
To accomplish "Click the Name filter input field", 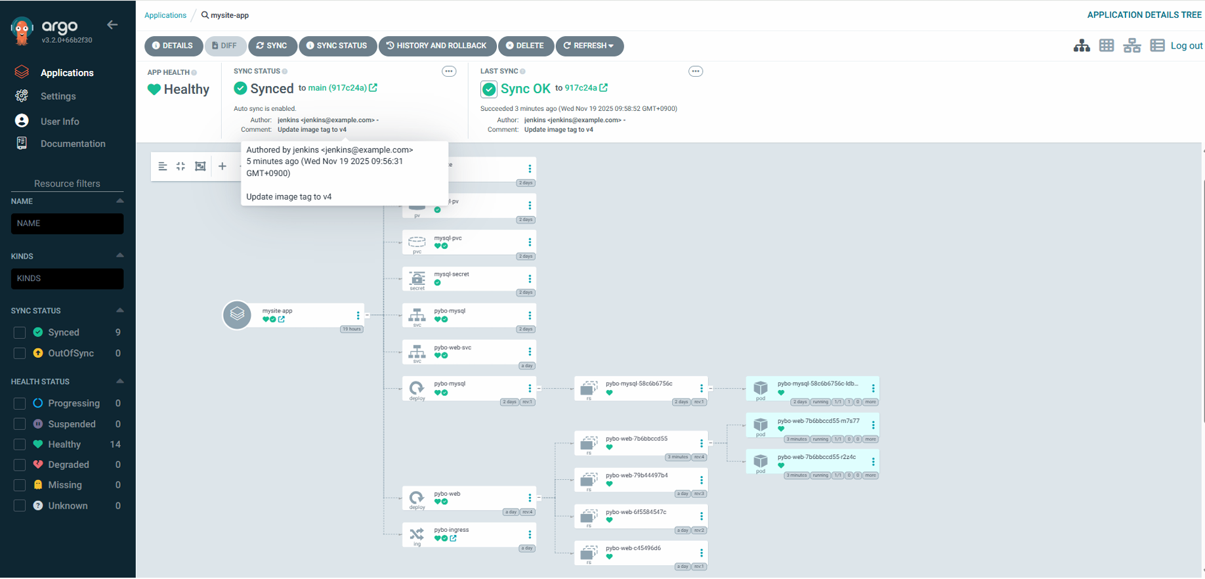I will 67,223.
